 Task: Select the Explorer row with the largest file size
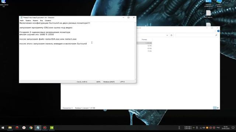[144, 43]
